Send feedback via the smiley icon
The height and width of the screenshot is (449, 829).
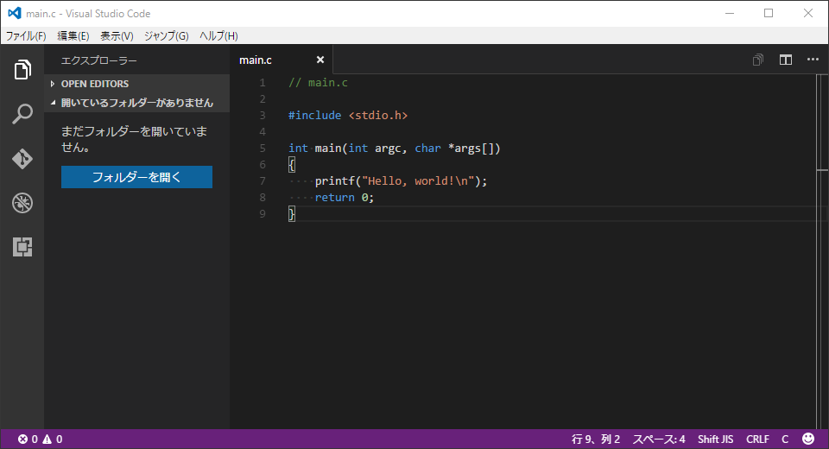click(808, 439)
